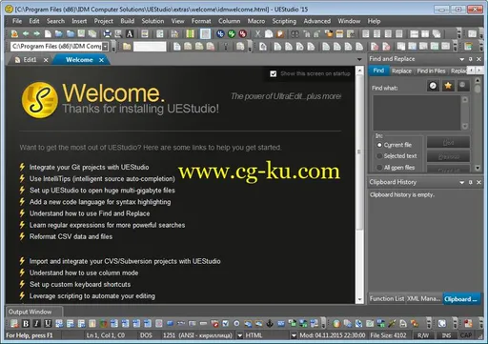This screenshot has width=488, height=344.
Task: Click the Find binoculars icon in the toolbar
Action: click(x=295, y=33)
